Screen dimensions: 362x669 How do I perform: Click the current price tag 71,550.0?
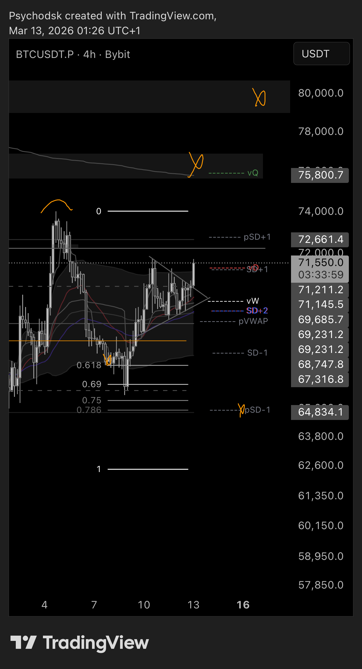321,263
